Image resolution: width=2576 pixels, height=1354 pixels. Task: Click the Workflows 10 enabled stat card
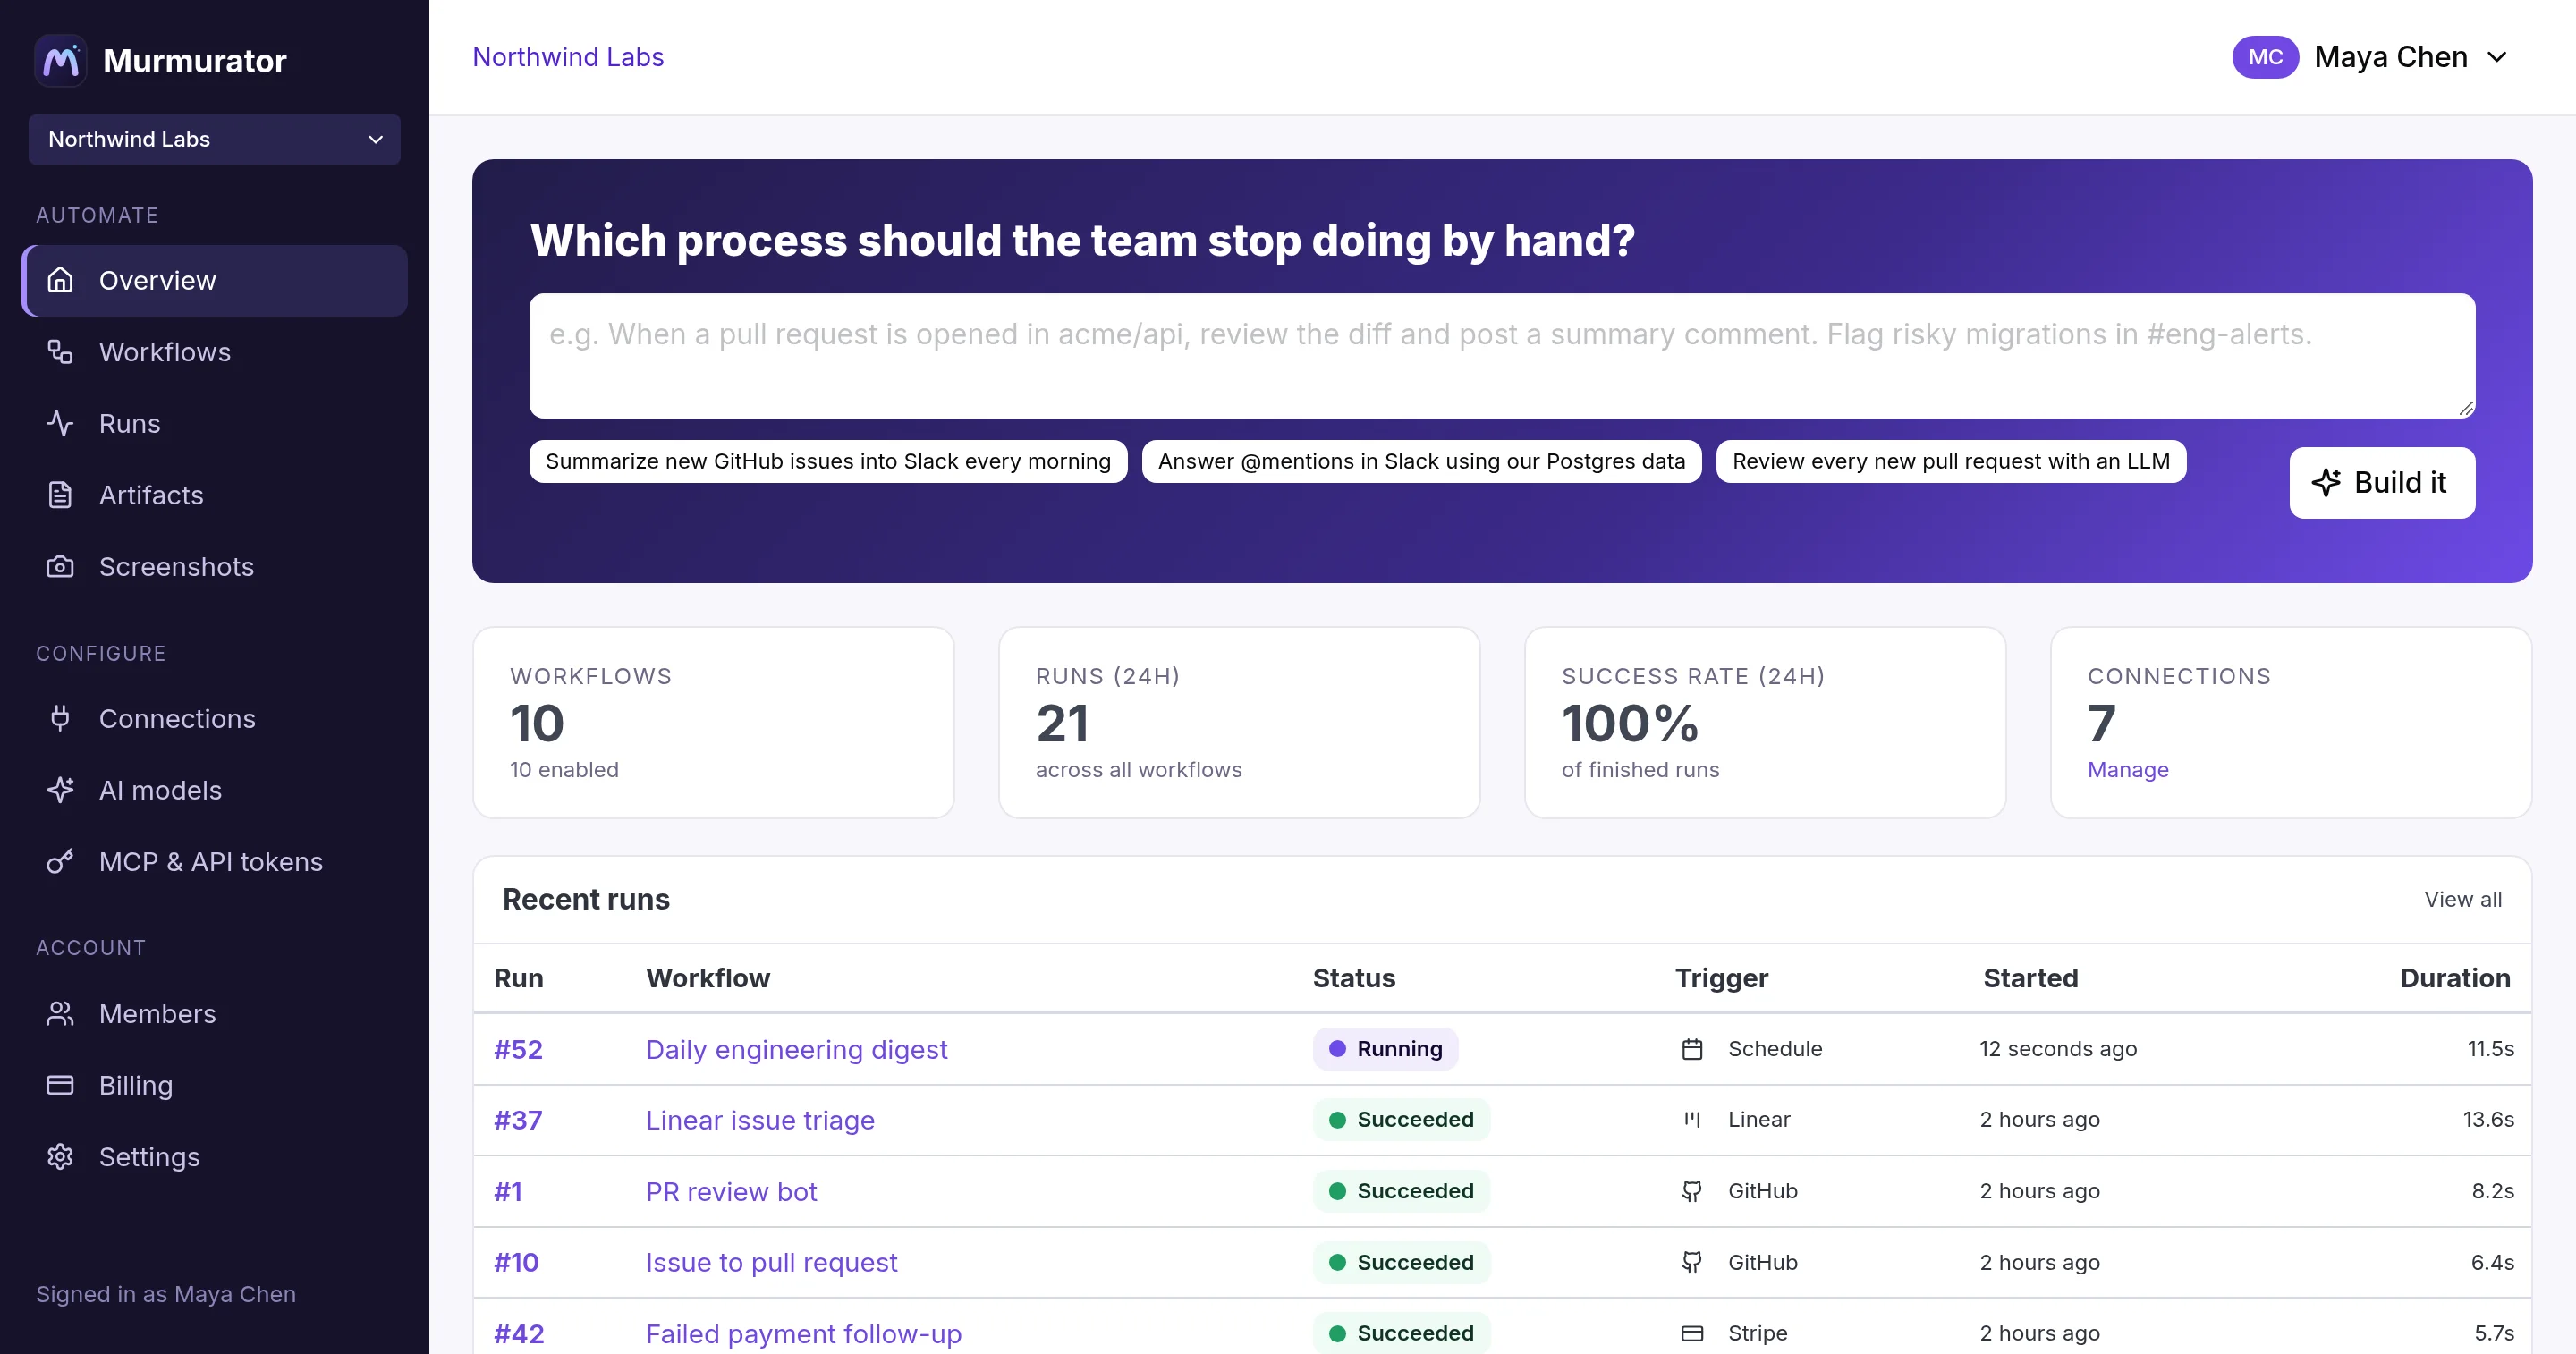tap(713, 722)
